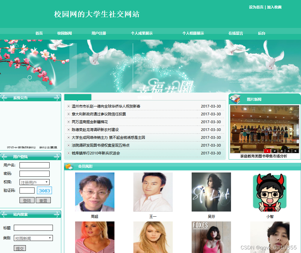Click the 设为首页 link at top
This screenshot has width=301, height=253.
coord(256,7)
